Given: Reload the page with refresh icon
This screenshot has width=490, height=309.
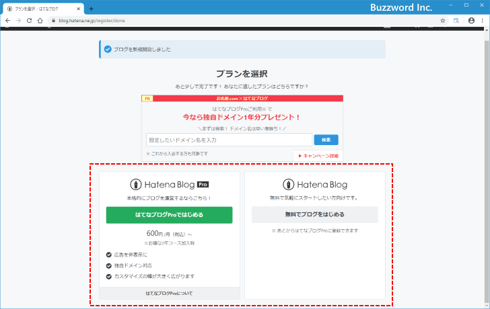Looking at the screenshot, I should click(x=29, y=21).
